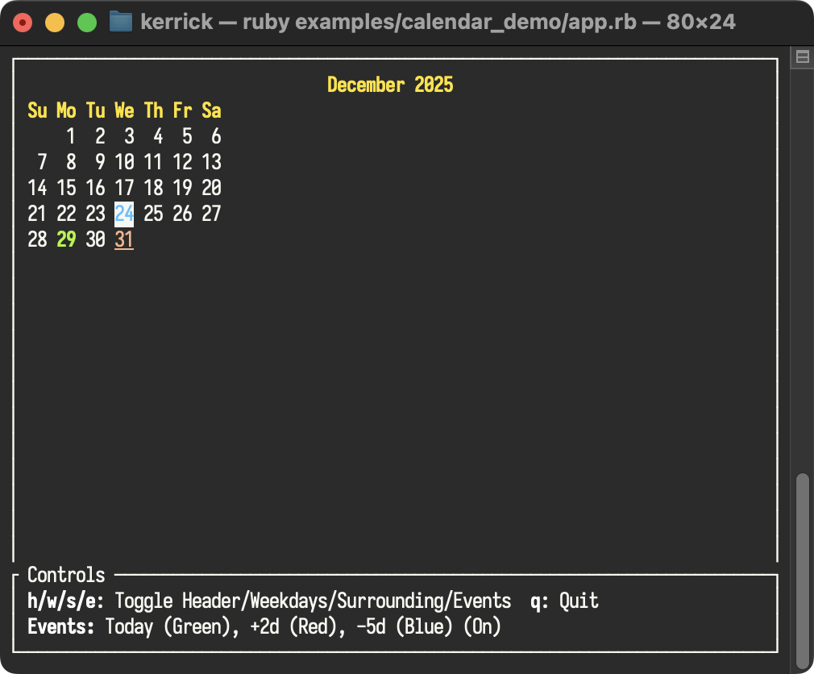Select day 2 in the calendar

tap(100, 136)
